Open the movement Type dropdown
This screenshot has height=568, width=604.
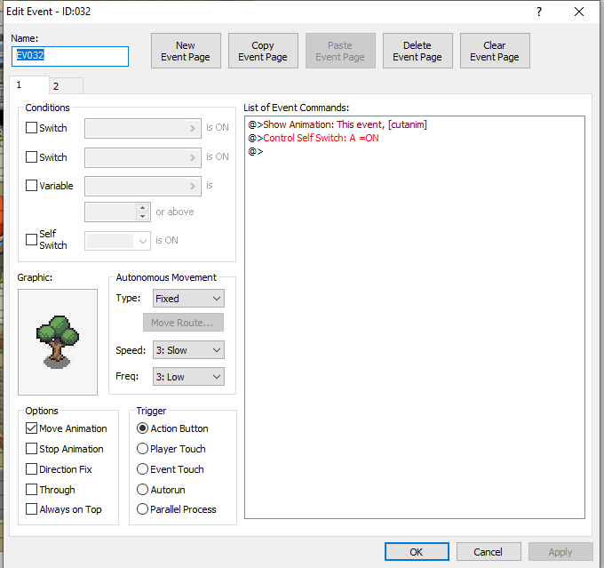tap(188, 299)
